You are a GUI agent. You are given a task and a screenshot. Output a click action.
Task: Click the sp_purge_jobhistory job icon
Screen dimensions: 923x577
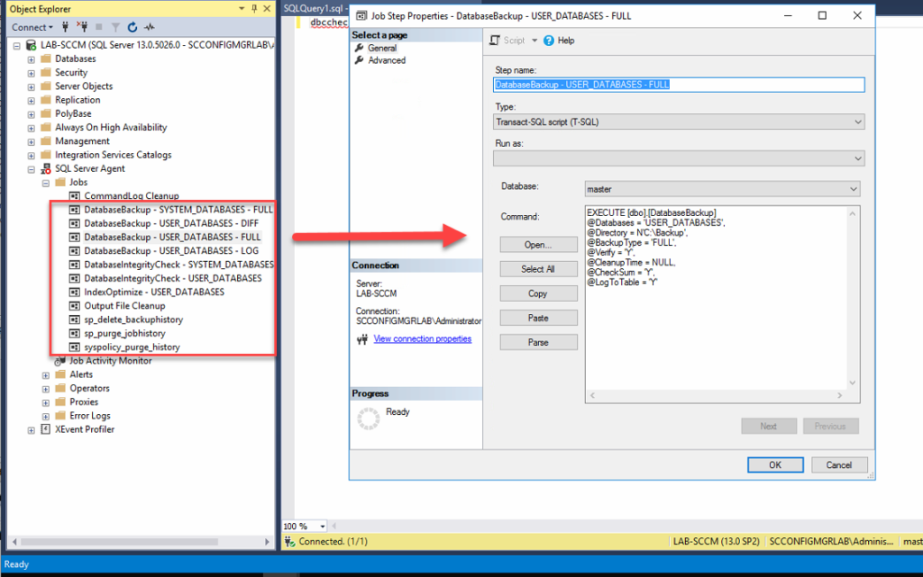74,333
